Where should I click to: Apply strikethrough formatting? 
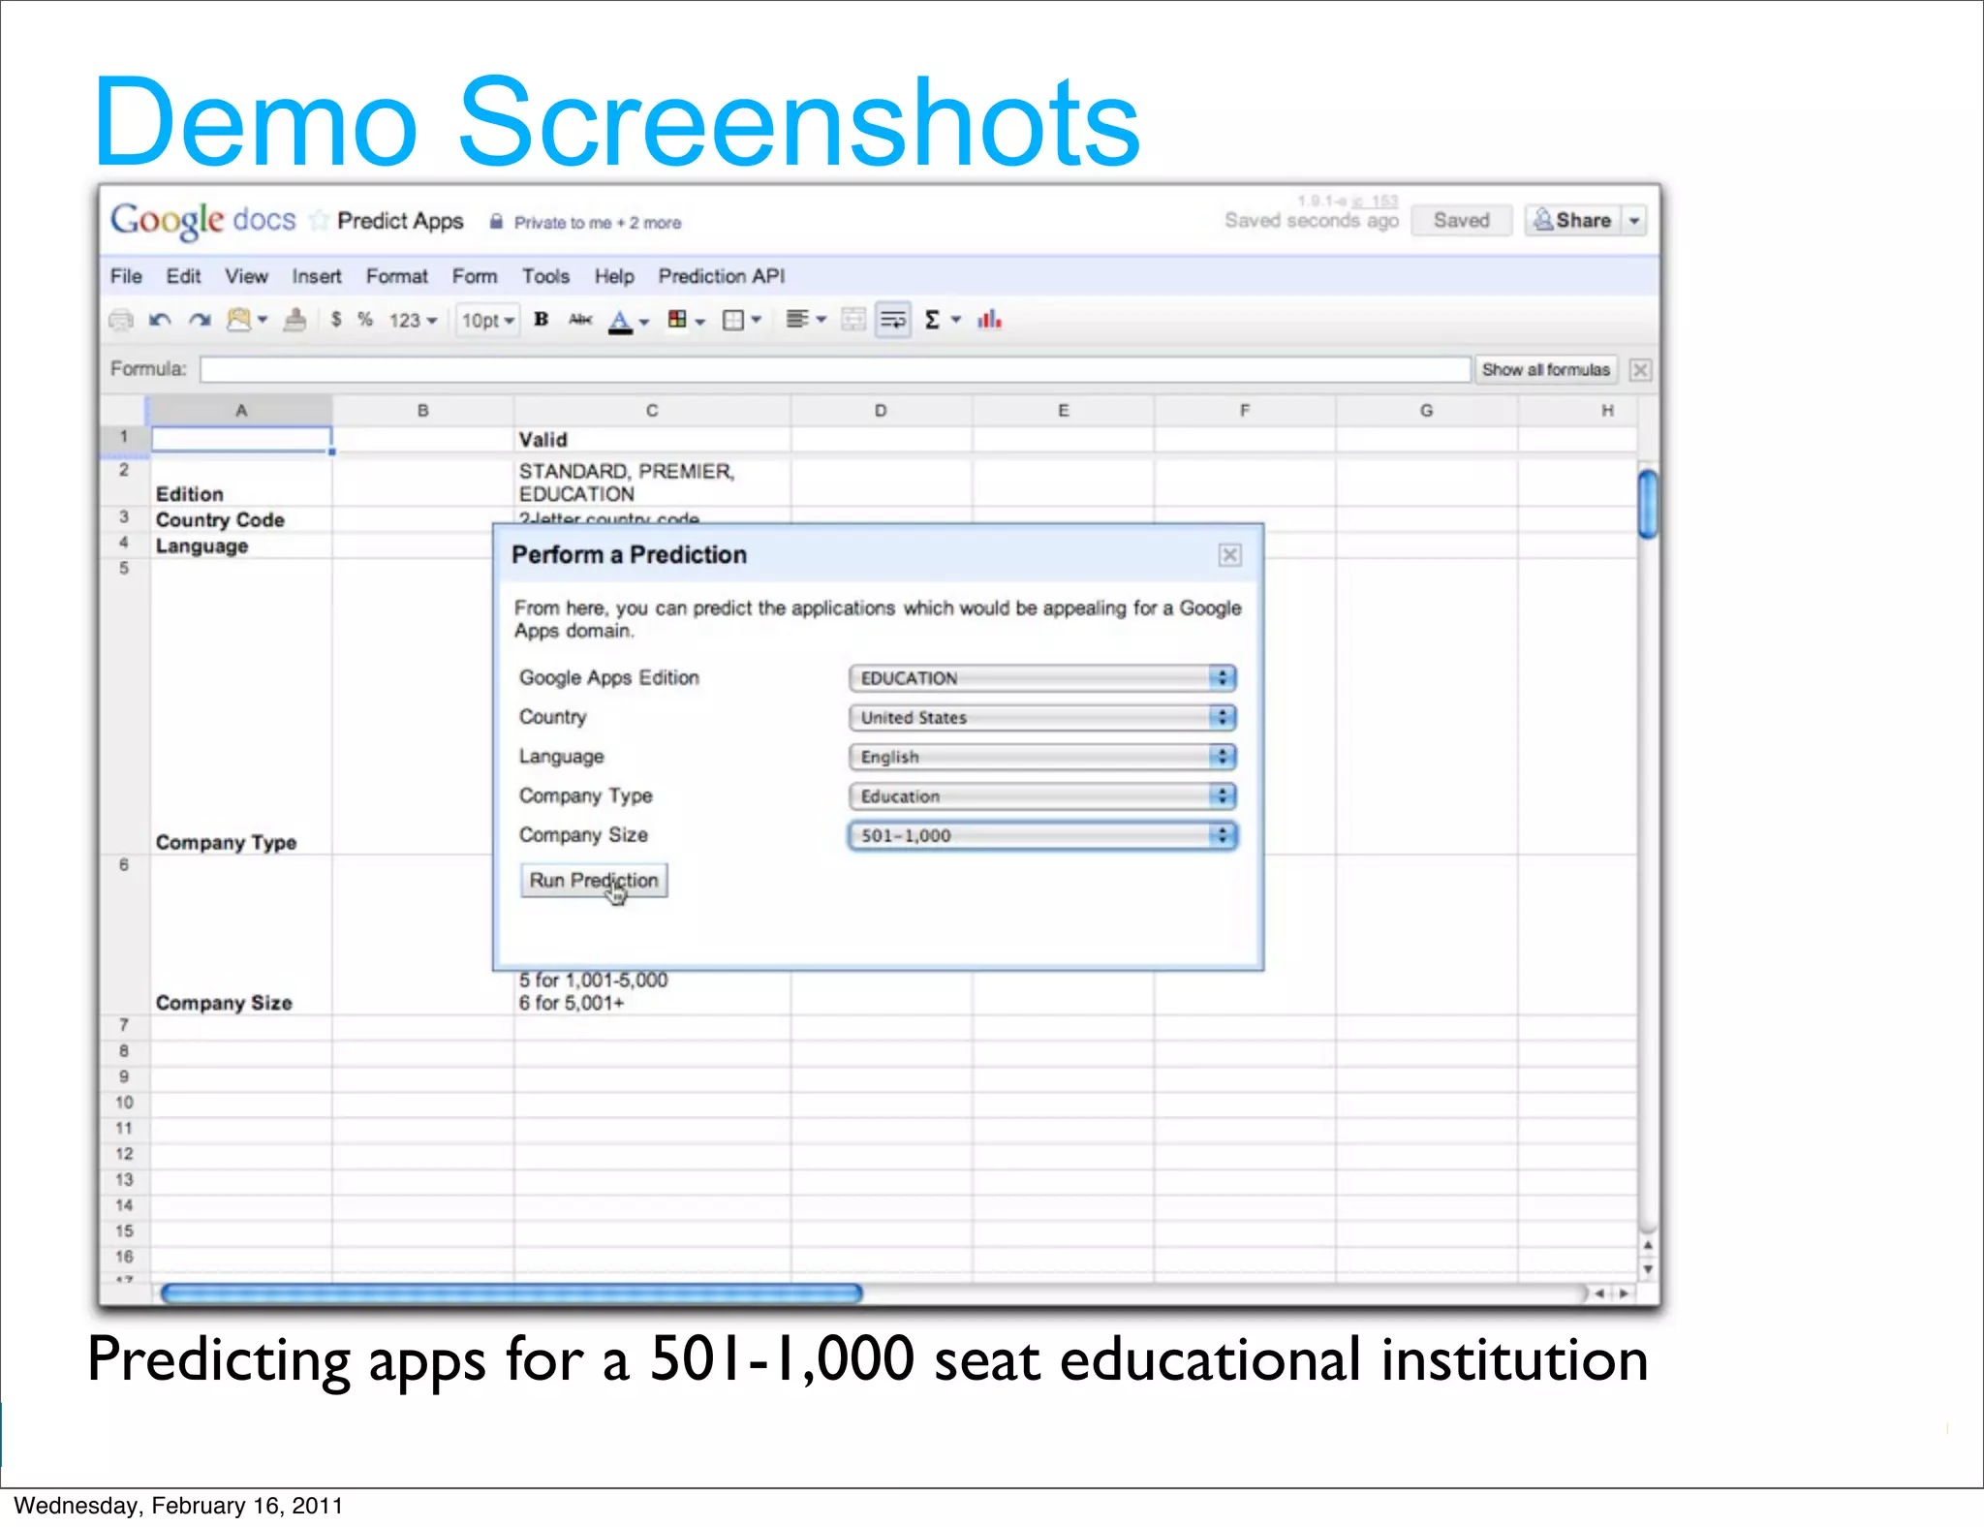tap(580, 319)
